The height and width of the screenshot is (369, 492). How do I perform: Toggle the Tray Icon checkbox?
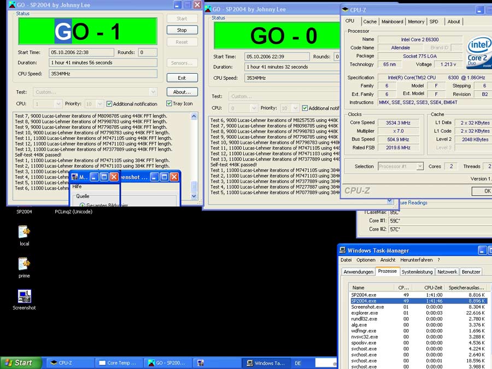pyautogui.click(x=169, y=103)
